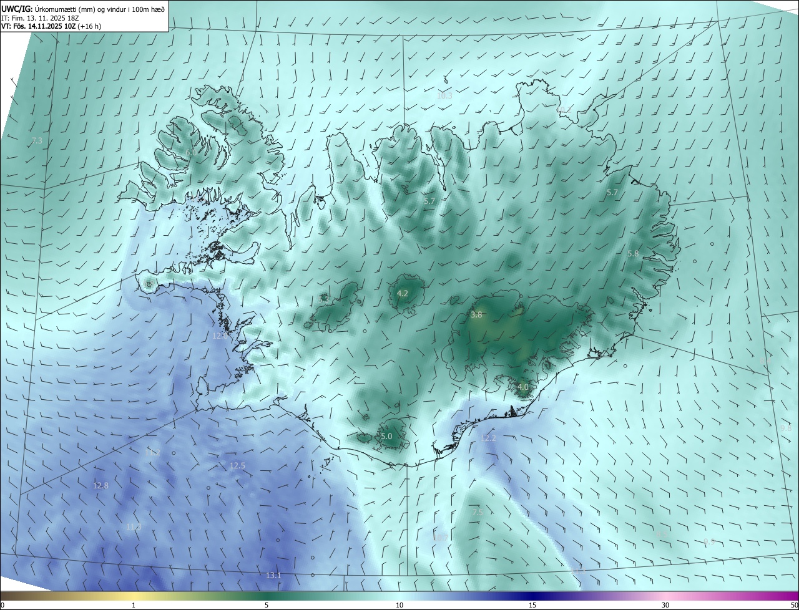Viewport: 799px width, 610px height.
Task: Click the "3.8" value on the large glacier
Action: (x=476, y=315)
